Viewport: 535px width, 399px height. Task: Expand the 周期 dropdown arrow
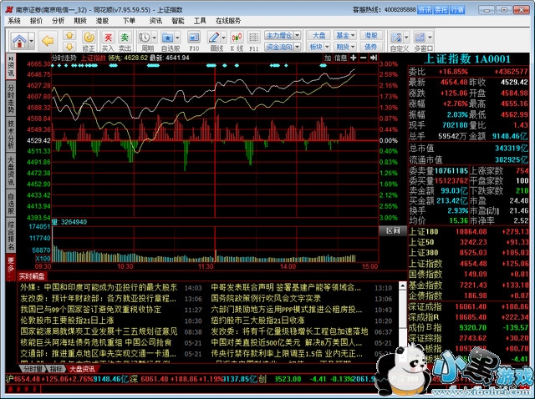(154, 38)
